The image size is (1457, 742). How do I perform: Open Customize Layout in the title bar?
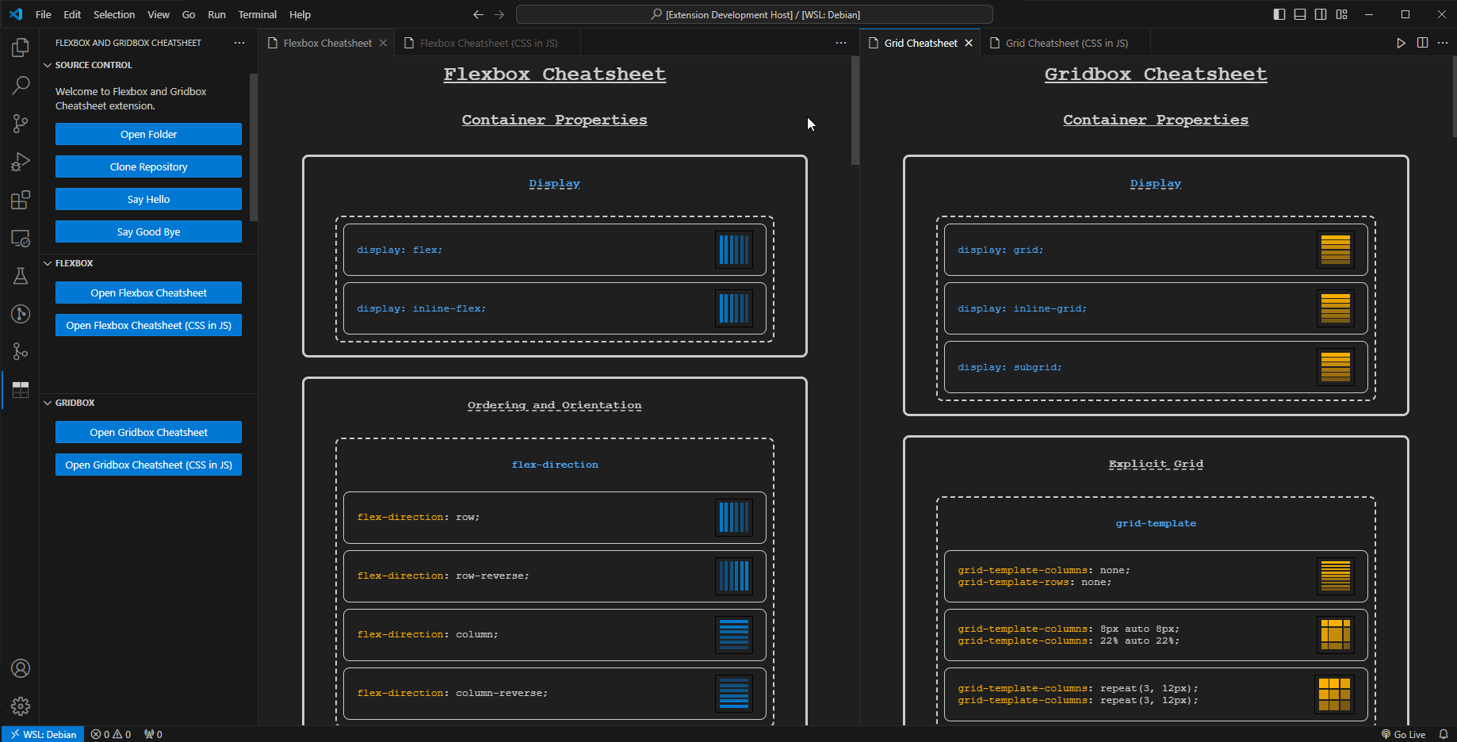pyautogui.click(x=1342, y=14)
